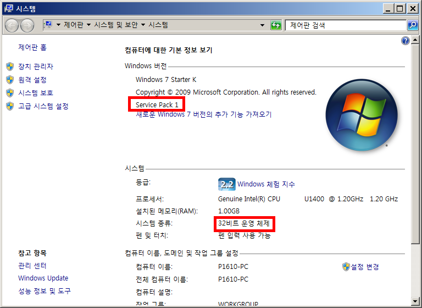Click the shield icon beside 설정 변경
The image size is (422, 308).
point(346,267)
